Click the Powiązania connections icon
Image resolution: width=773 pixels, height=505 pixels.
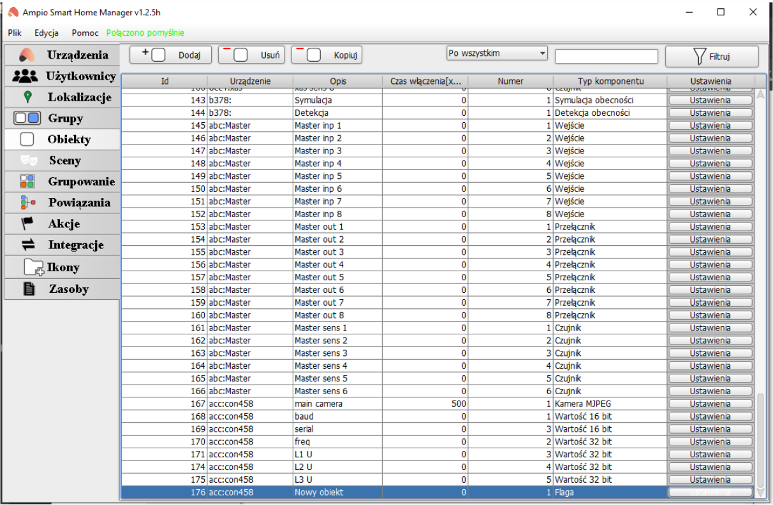(x=28, y=203)
